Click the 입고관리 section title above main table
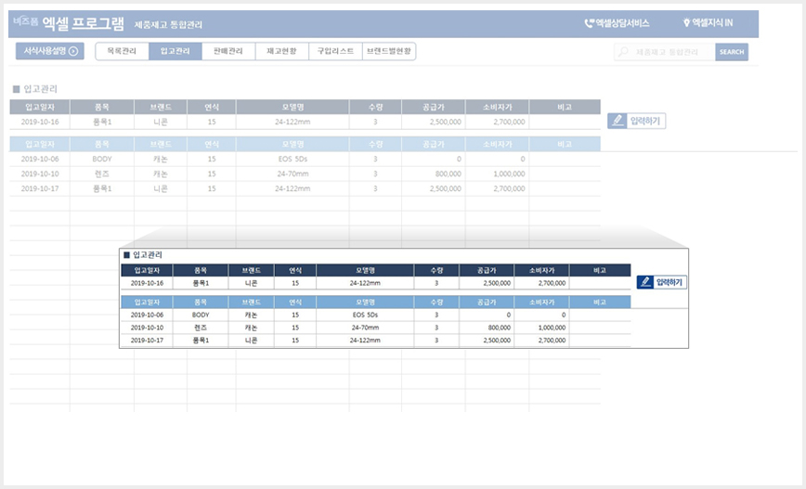Viewport: 806px width, 489px height. [40, 89]
